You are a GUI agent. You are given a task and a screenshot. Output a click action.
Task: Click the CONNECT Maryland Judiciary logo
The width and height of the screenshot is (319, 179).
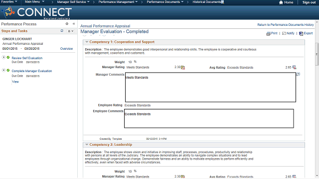[36, 12]
